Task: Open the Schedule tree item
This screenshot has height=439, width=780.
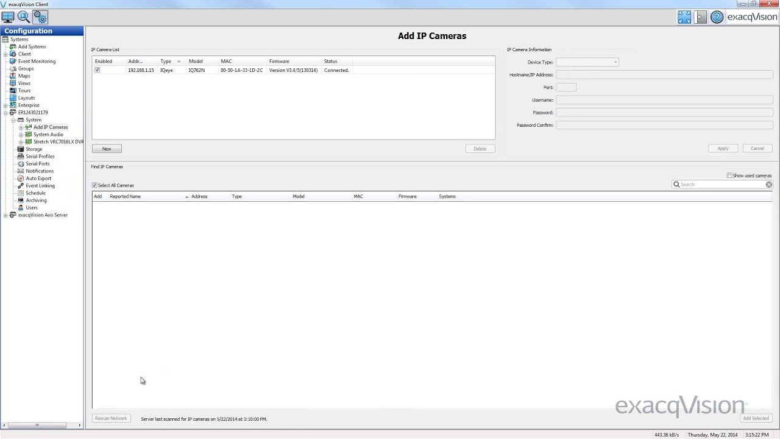Action: tap(35, 193)
